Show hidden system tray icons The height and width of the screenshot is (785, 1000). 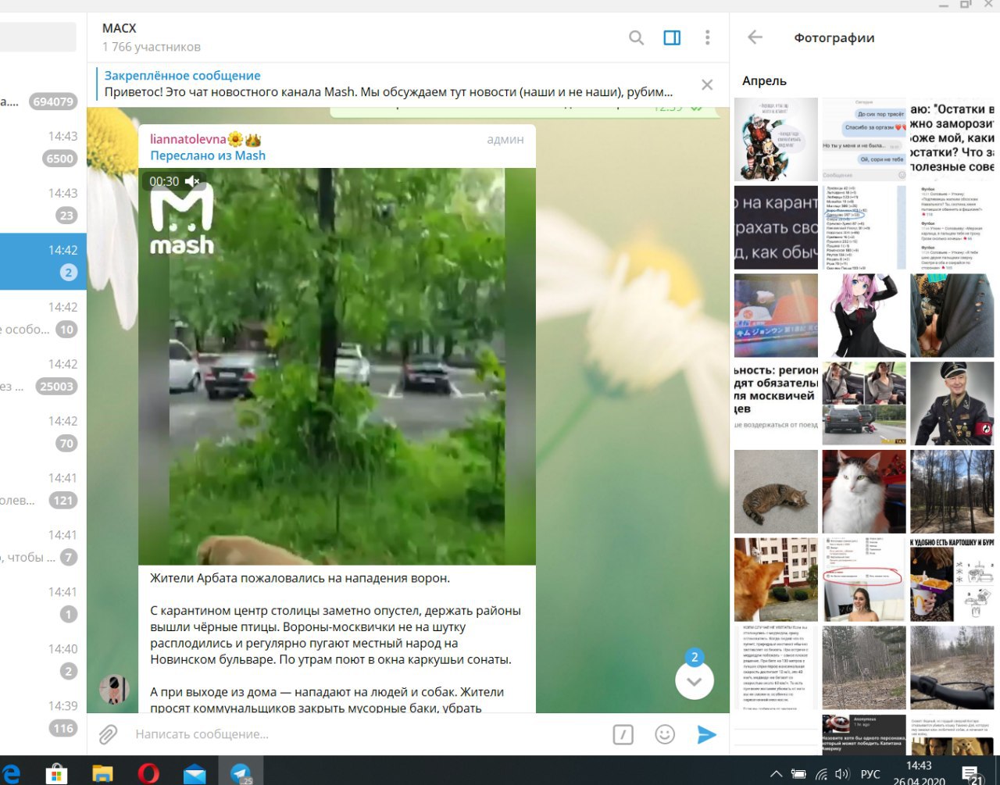point(776,774)
